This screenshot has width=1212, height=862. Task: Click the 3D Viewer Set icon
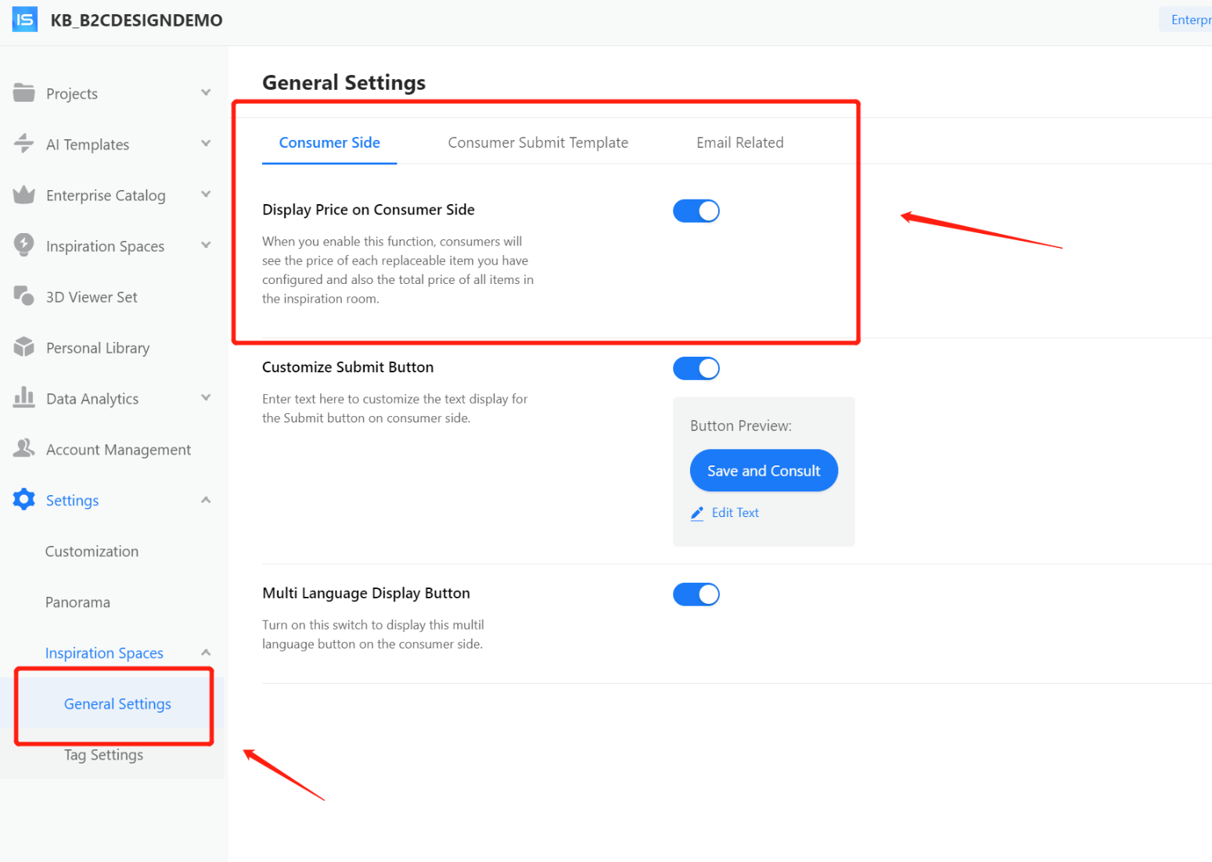click(24, 296)
